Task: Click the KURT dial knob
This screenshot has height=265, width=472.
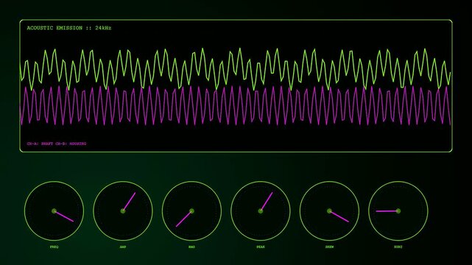Action: (x=398, y=211)
